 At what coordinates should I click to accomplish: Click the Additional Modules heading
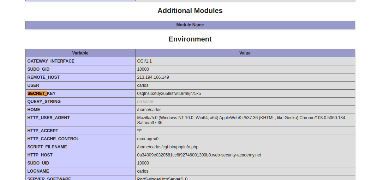tap(190, 11)
